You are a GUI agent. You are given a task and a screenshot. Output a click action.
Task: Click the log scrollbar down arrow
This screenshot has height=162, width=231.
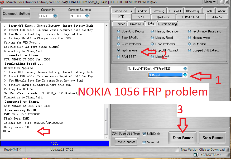click(x=106, y=137)
